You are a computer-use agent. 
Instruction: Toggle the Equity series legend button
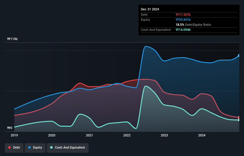coord(35,148)
